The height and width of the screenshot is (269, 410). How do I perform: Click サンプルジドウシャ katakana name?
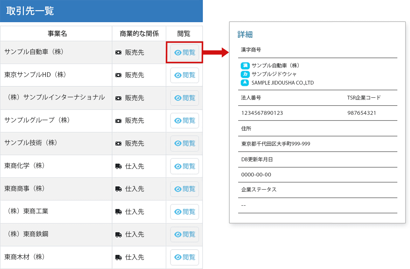coord(274,74)
